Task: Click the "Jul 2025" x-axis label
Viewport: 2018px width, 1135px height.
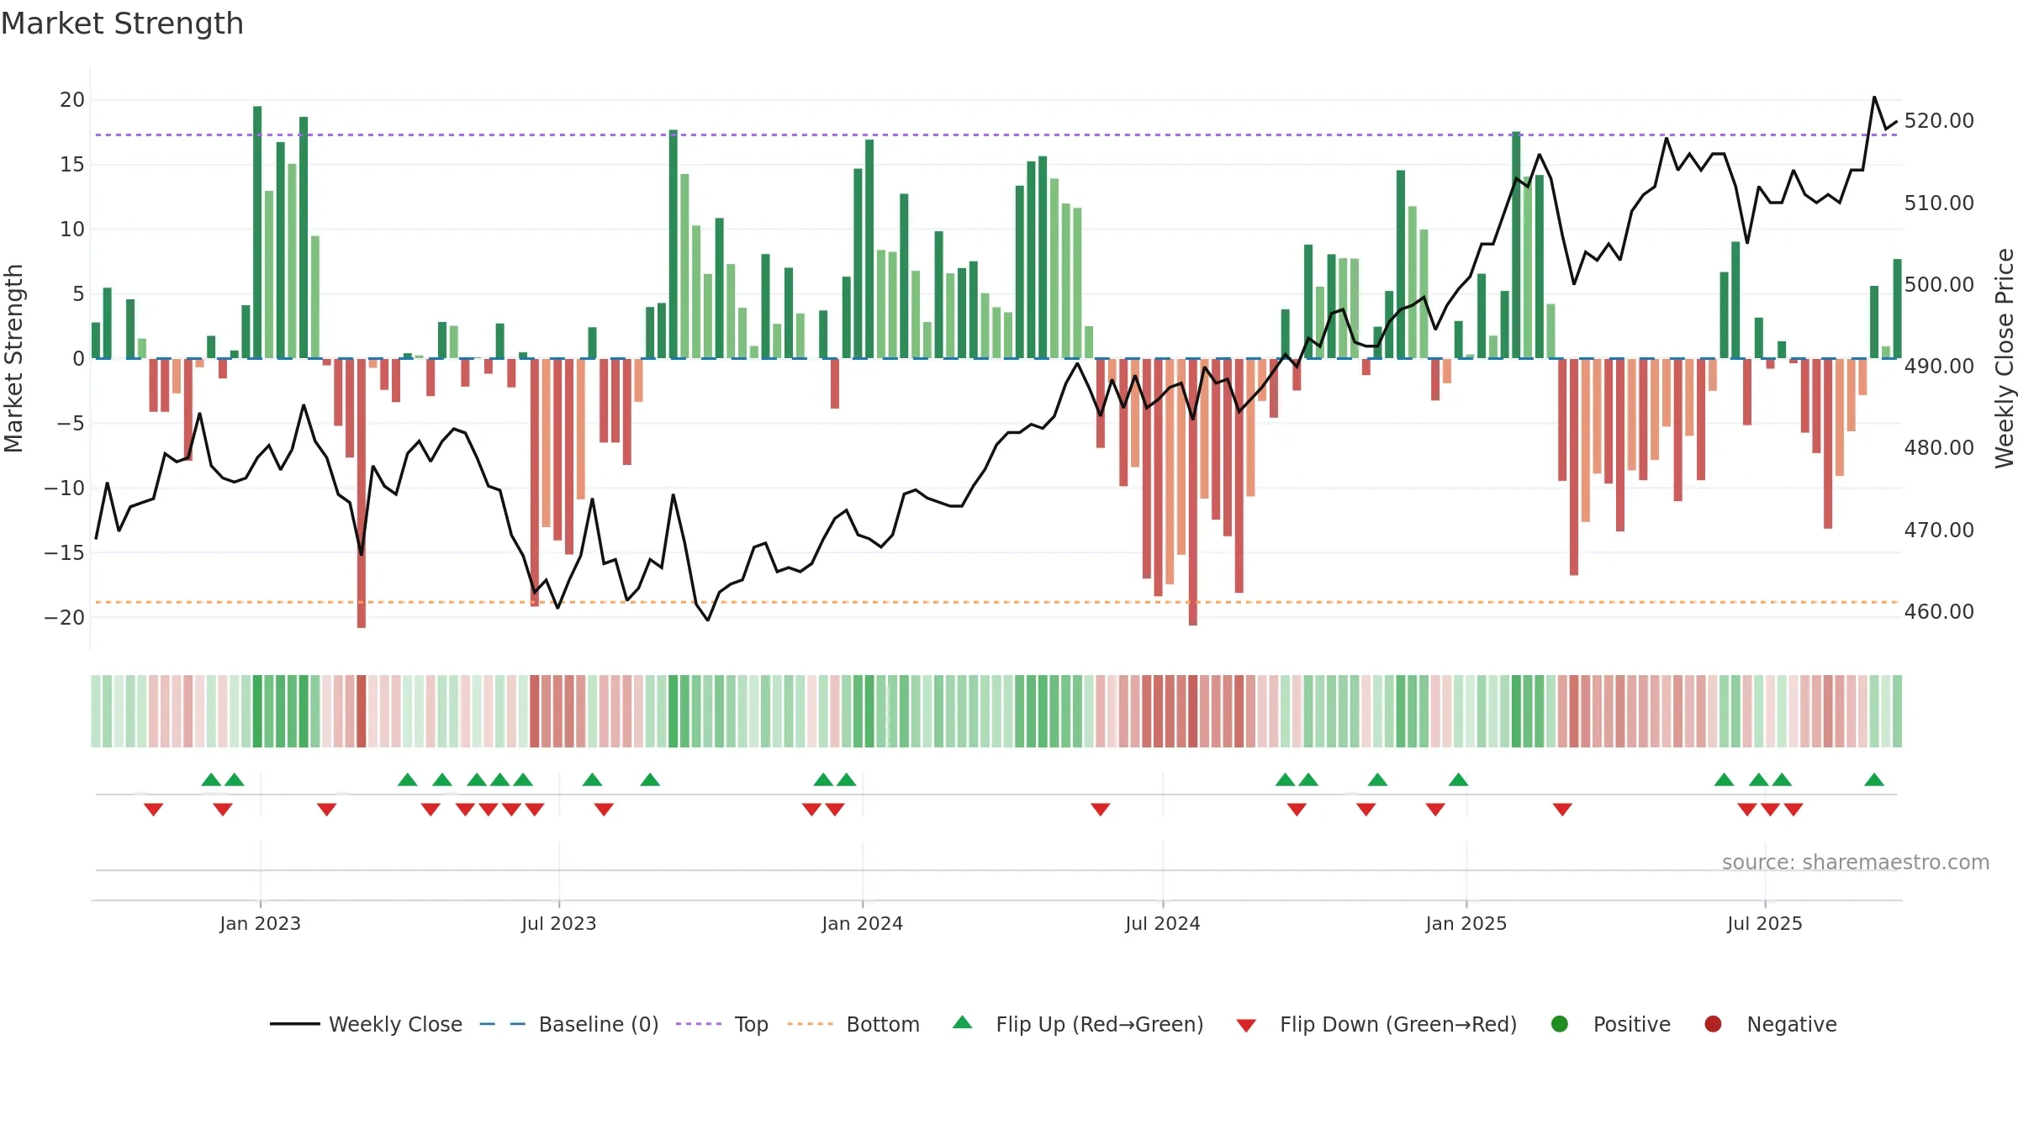Action: coord(1765,923)
